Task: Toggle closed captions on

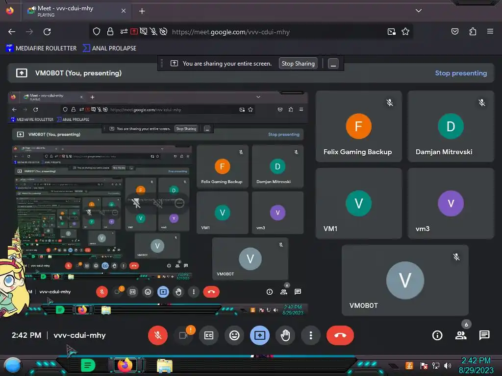Action: coord(209,335)
